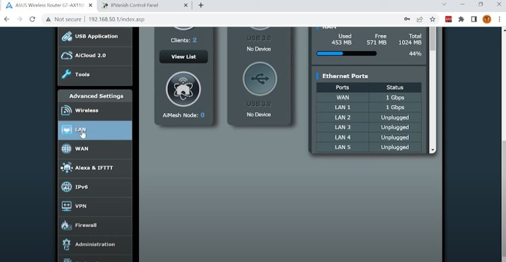Screen dimensions: 506x262
Task: Click LAN 2 Unplugged status cell
Action: pyautogui.click(x=395, y=117)
